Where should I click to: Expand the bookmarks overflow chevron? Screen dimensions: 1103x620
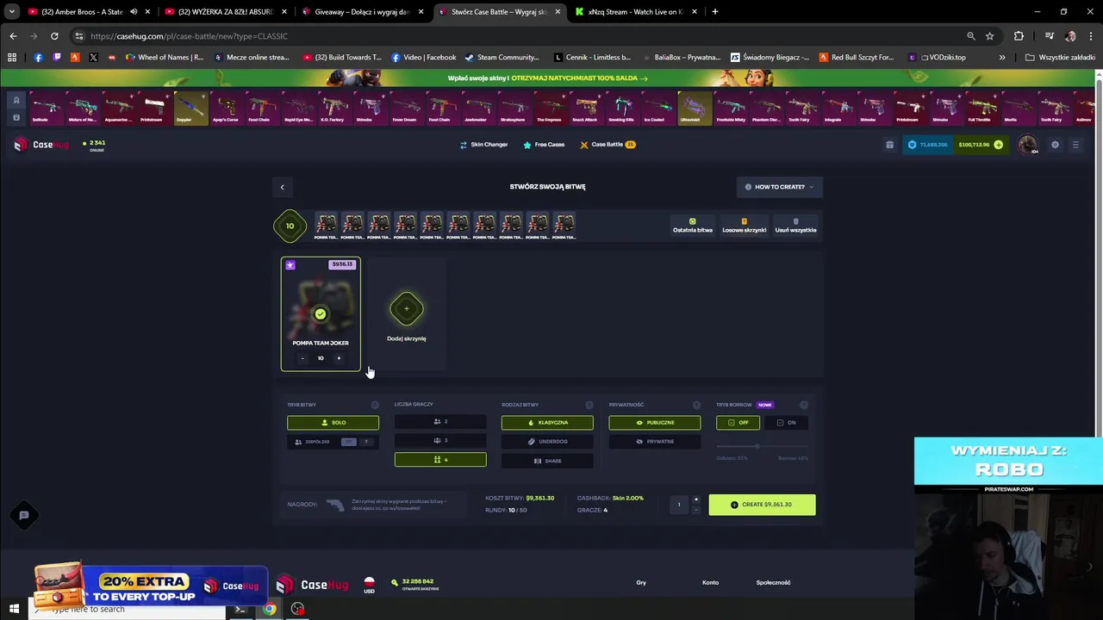(1002, 58)
